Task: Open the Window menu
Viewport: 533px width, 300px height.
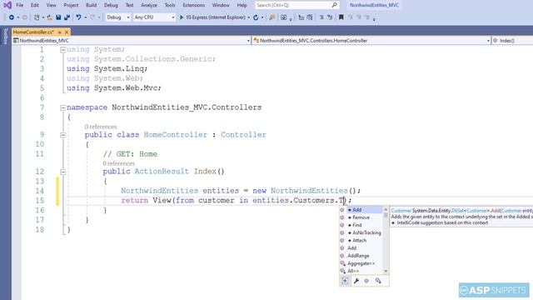Action: click(x=221, y=5)
